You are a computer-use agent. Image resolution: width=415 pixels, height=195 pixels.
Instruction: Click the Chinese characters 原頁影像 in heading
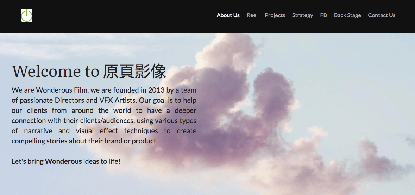point(134,71)
